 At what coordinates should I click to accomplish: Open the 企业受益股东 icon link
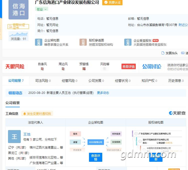click(128, 42)
